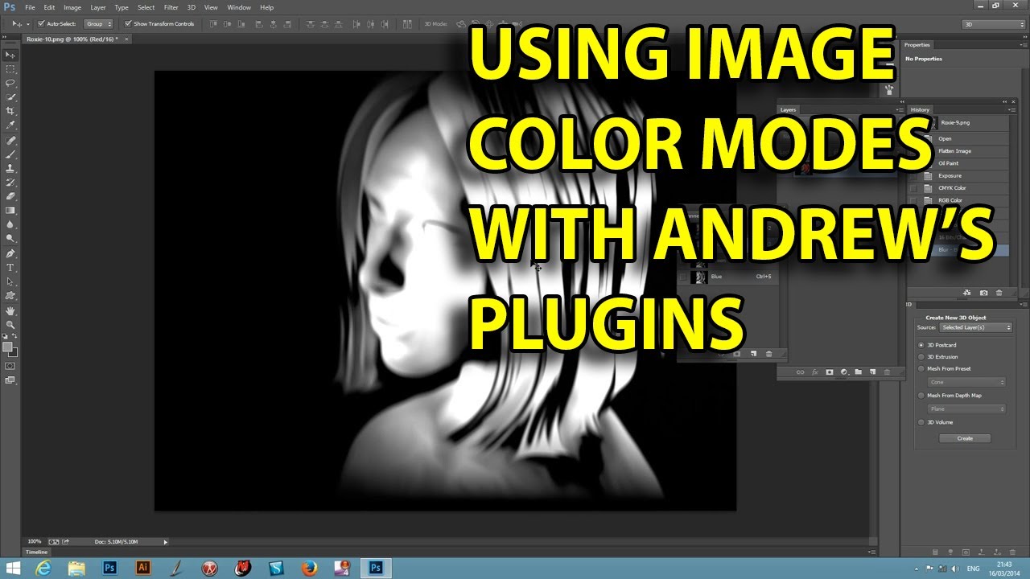Viewport: 1030px width, 579px height.
Task: Select the Crop tool
Action: tap(10, 111)
